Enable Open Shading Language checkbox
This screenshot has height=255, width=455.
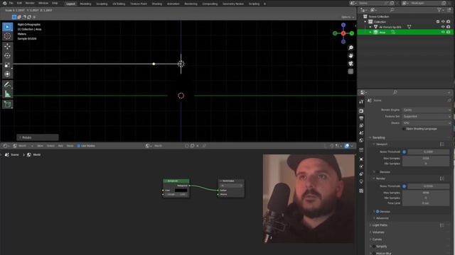click(404, 129)
